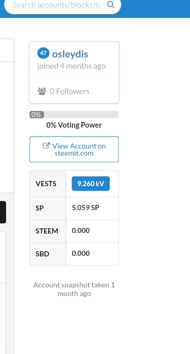This screenshot has width=190, height=354.
Task: Click the 9.260 kV vests badge
Action: 91,184
